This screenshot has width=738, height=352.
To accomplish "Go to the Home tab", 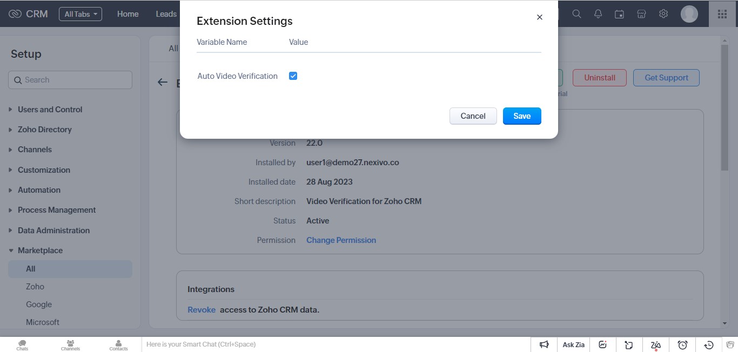I will [x=128, y=14].
